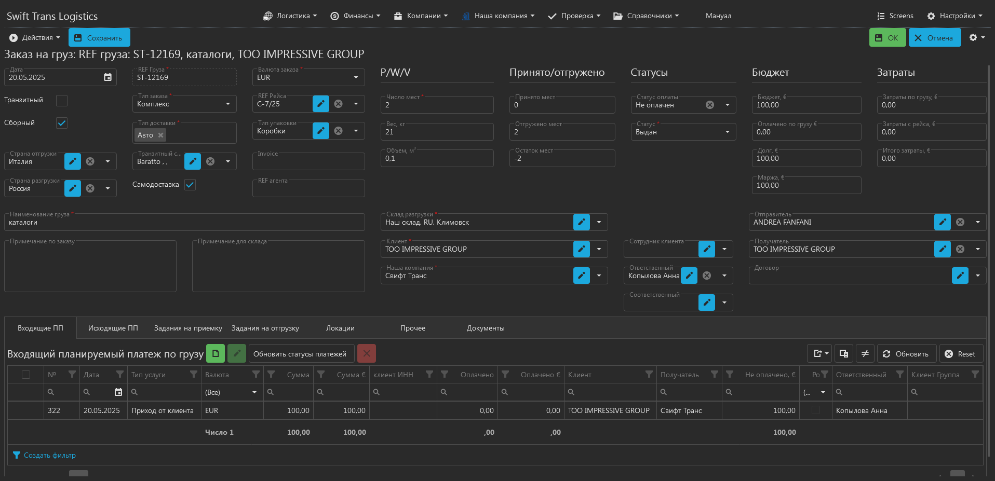This screenshot has height=481, width=995.
Task: Open the Статус оплаты dropdown arrow
Action: 728,105
